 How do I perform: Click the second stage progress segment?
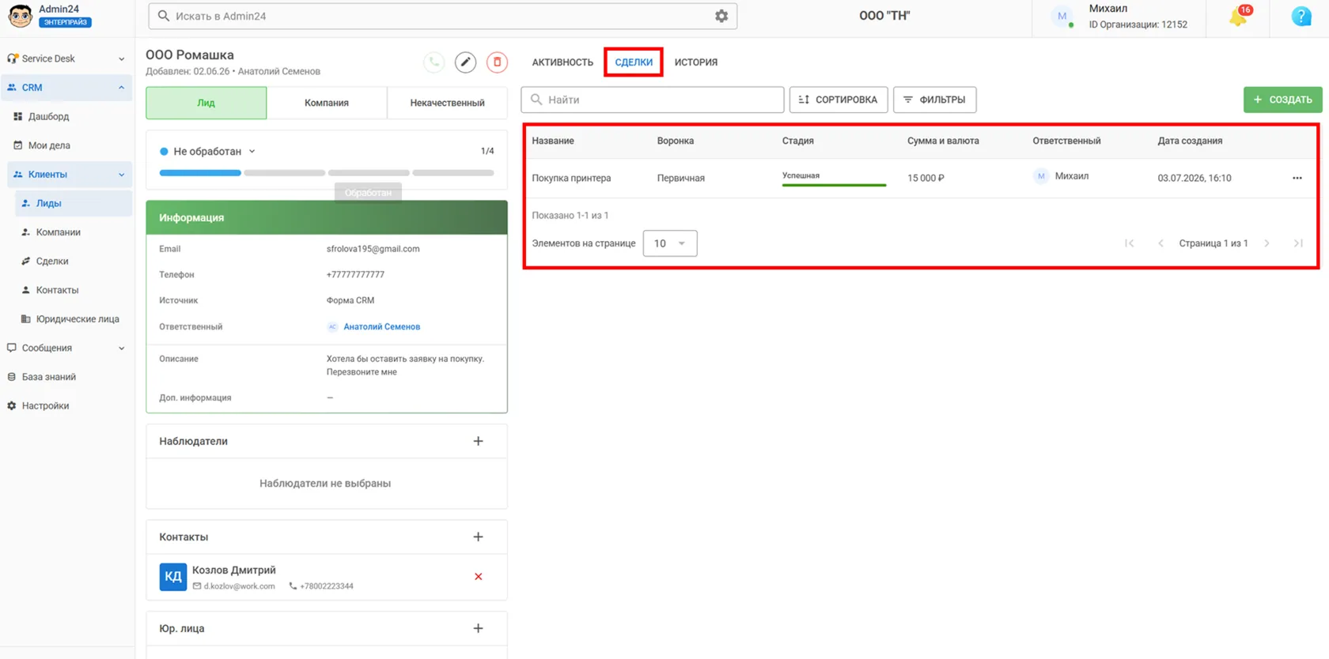[285, 173]
